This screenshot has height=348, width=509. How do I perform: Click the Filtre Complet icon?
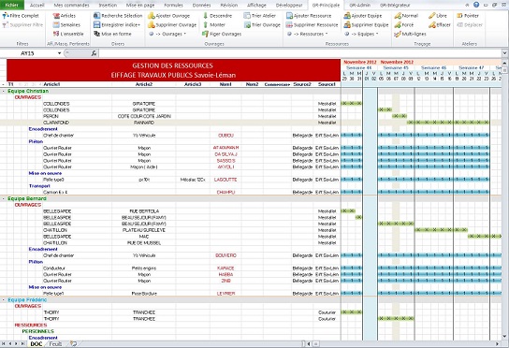click(x=6, y=16)
